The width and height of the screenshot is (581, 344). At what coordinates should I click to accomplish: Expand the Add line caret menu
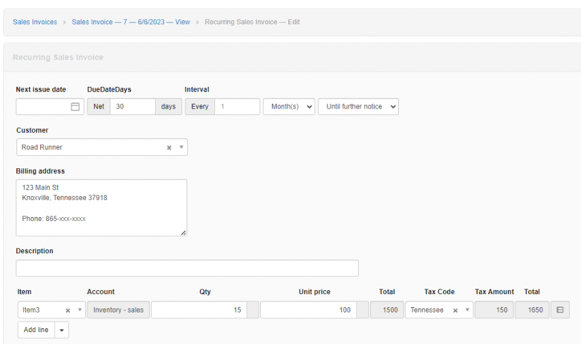(x=62, y=330)
